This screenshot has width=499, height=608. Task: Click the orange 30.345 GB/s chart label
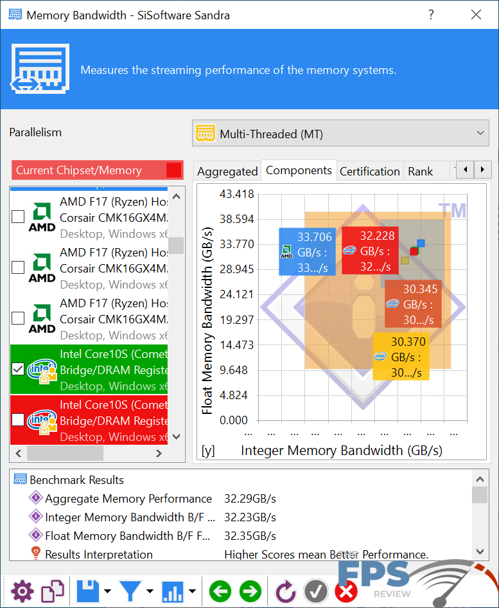[413, 303]
